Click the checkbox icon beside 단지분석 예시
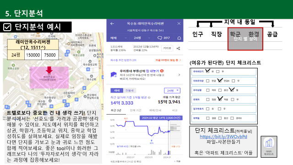293x165 pixels. 7,27
